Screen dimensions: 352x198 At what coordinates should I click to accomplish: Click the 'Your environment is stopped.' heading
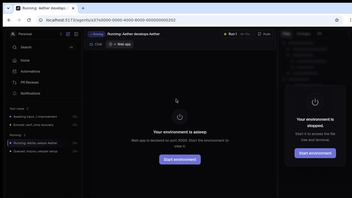[x=315, y=122]
